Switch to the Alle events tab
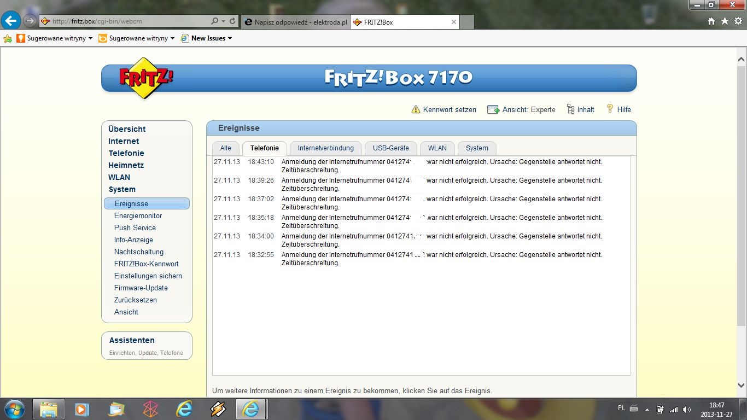 pyautogui.click(x=226, y=148)
